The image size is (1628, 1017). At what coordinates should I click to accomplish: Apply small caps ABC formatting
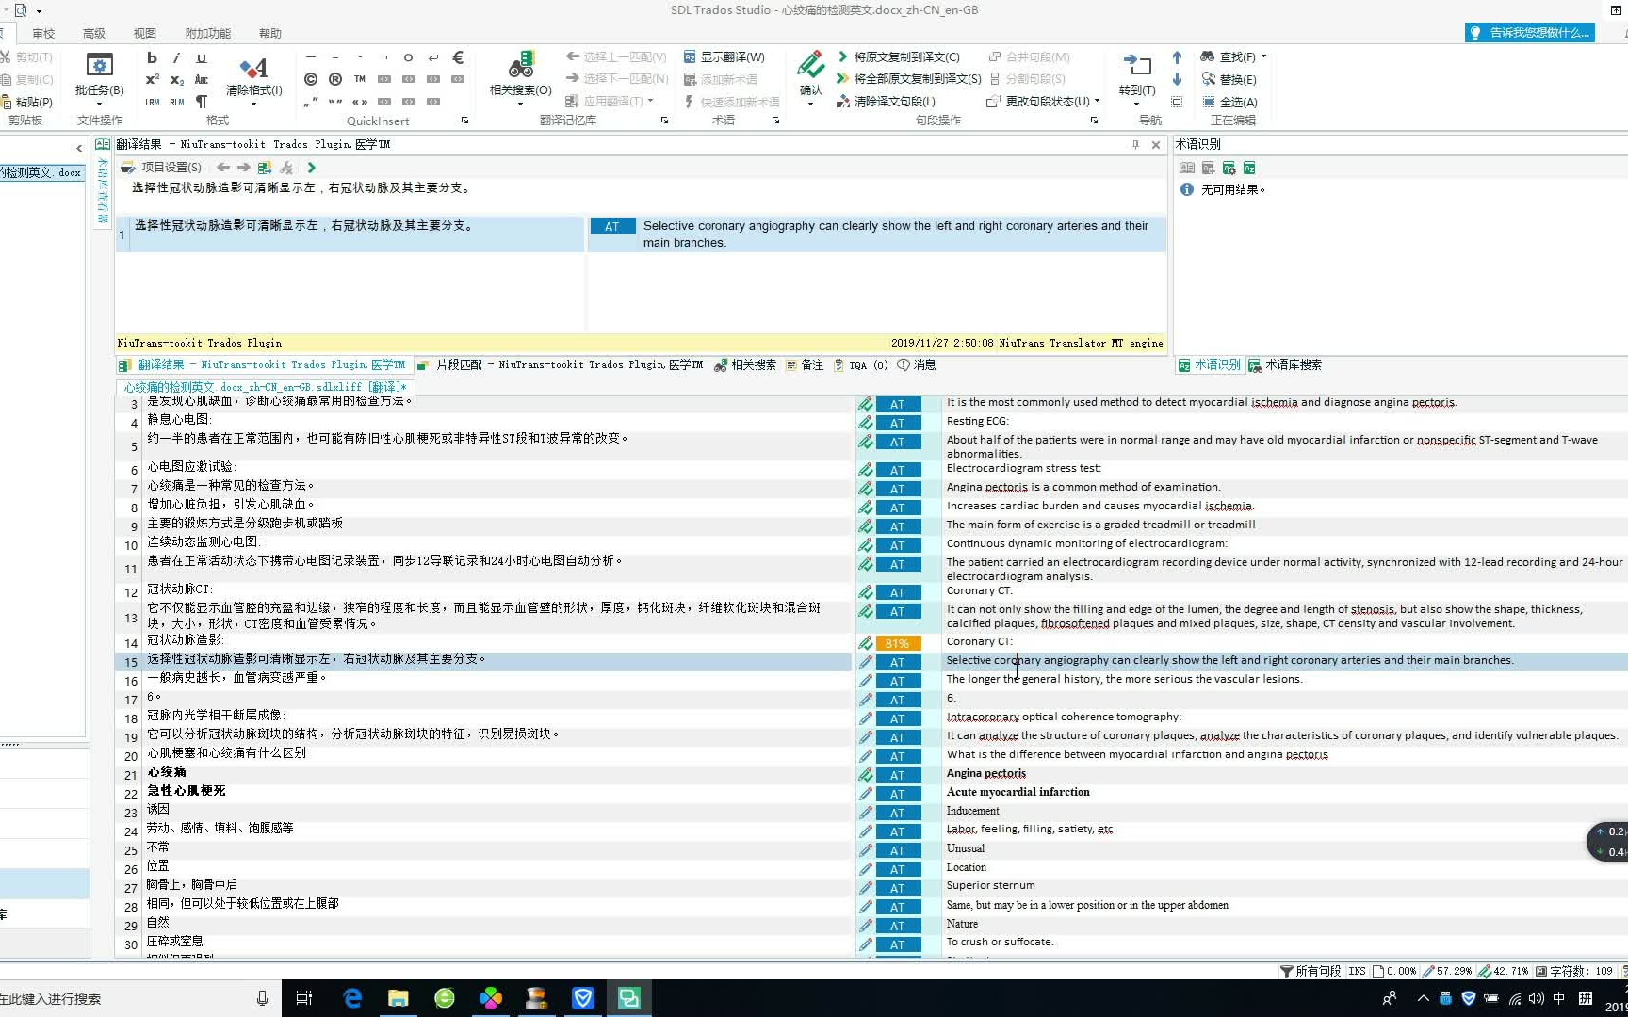(201, 79)
